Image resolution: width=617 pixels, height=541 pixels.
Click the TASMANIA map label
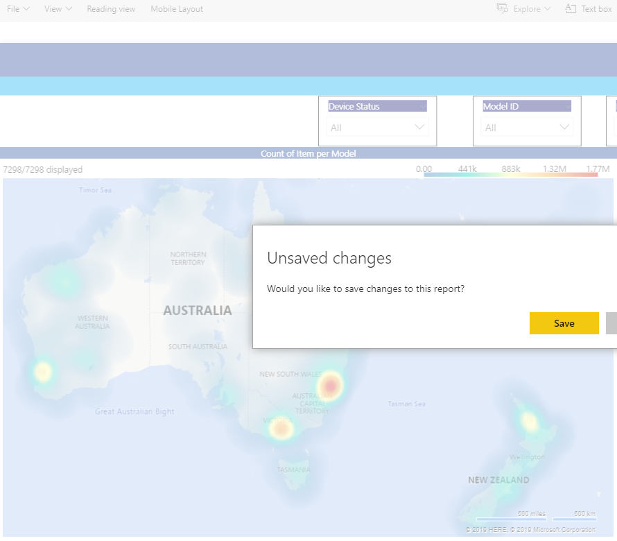293,470
